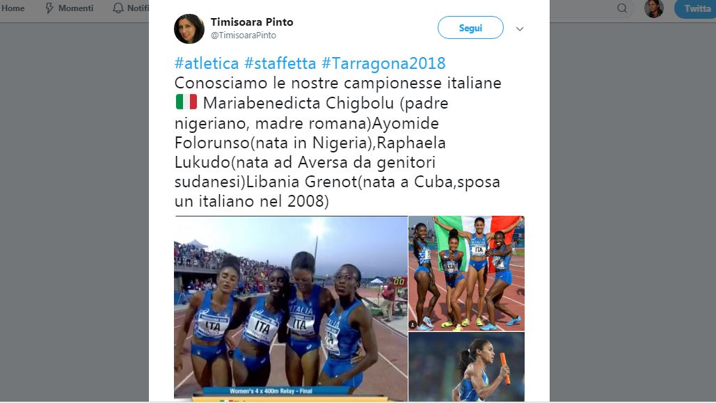Open the #staffetta hashtag
This screenshot has width=716, height=403.
pyautogui.click(x=280, y=63)
